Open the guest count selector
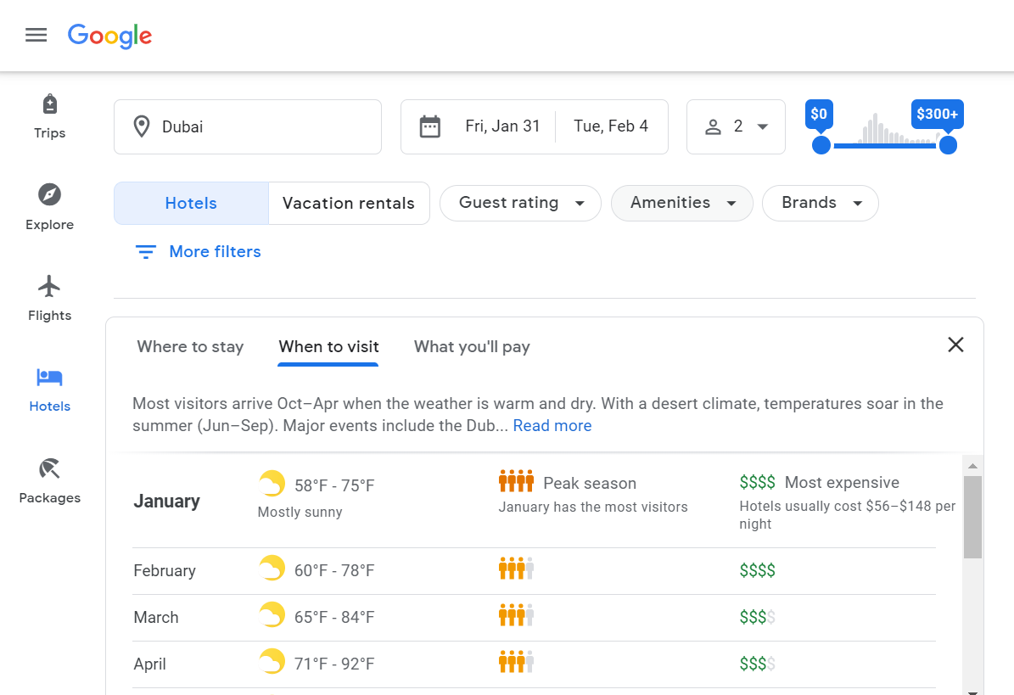The image size is (1014, 695). pos(736,126)
